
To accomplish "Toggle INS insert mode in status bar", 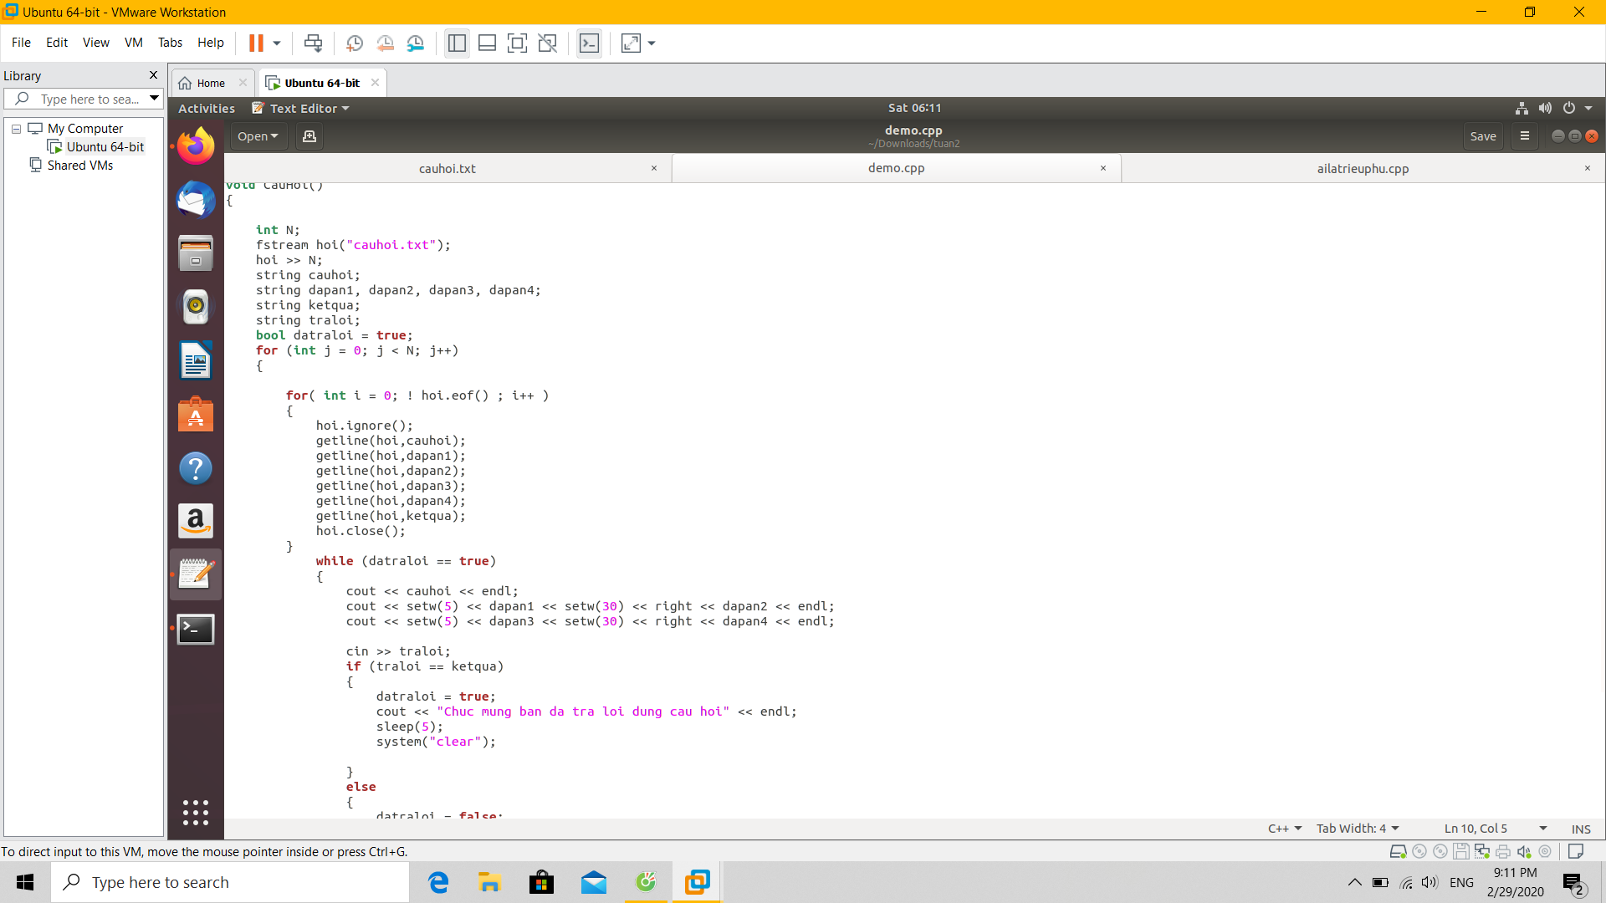I will tap(1580, 829).
